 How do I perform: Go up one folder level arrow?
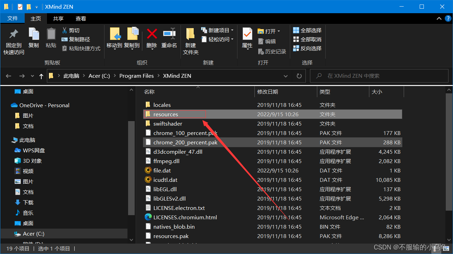point(41,76)
